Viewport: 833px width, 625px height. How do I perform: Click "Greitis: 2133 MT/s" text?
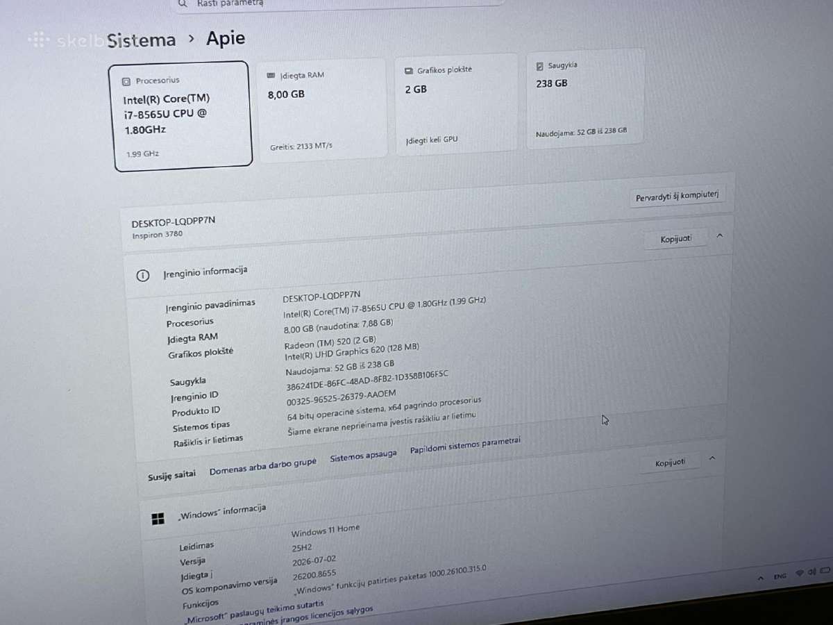point(301,147)
